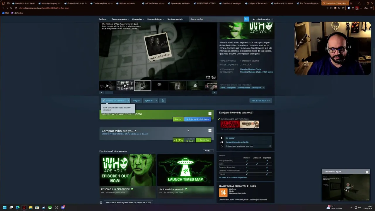Click Ver a sua lista button
This screenshot has height=211, width=375.
[261, 101]
